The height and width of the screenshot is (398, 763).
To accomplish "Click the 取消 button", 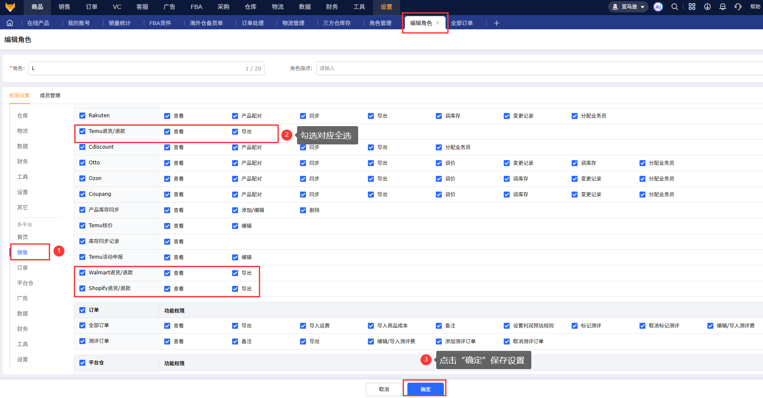I will pos(384,389).
